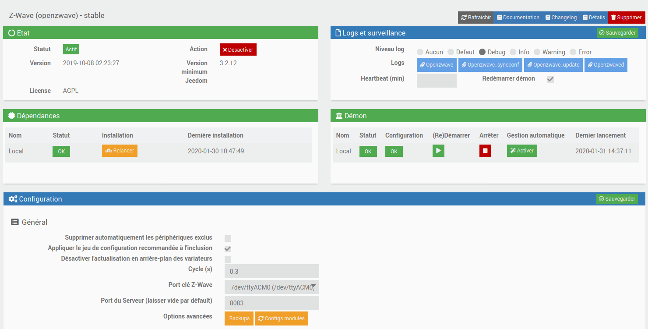Click the Etat panel circle icon

click(x=12, y=33)
